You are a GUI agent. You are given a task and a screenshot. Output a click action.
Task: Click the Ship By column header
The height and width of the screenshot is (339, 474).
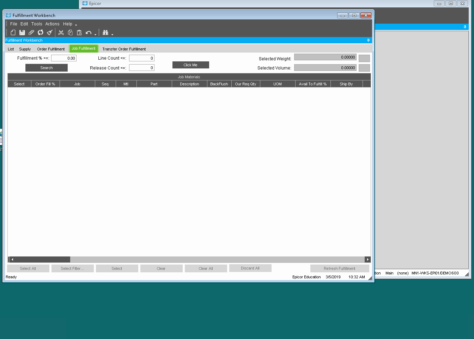pos(346,84)
